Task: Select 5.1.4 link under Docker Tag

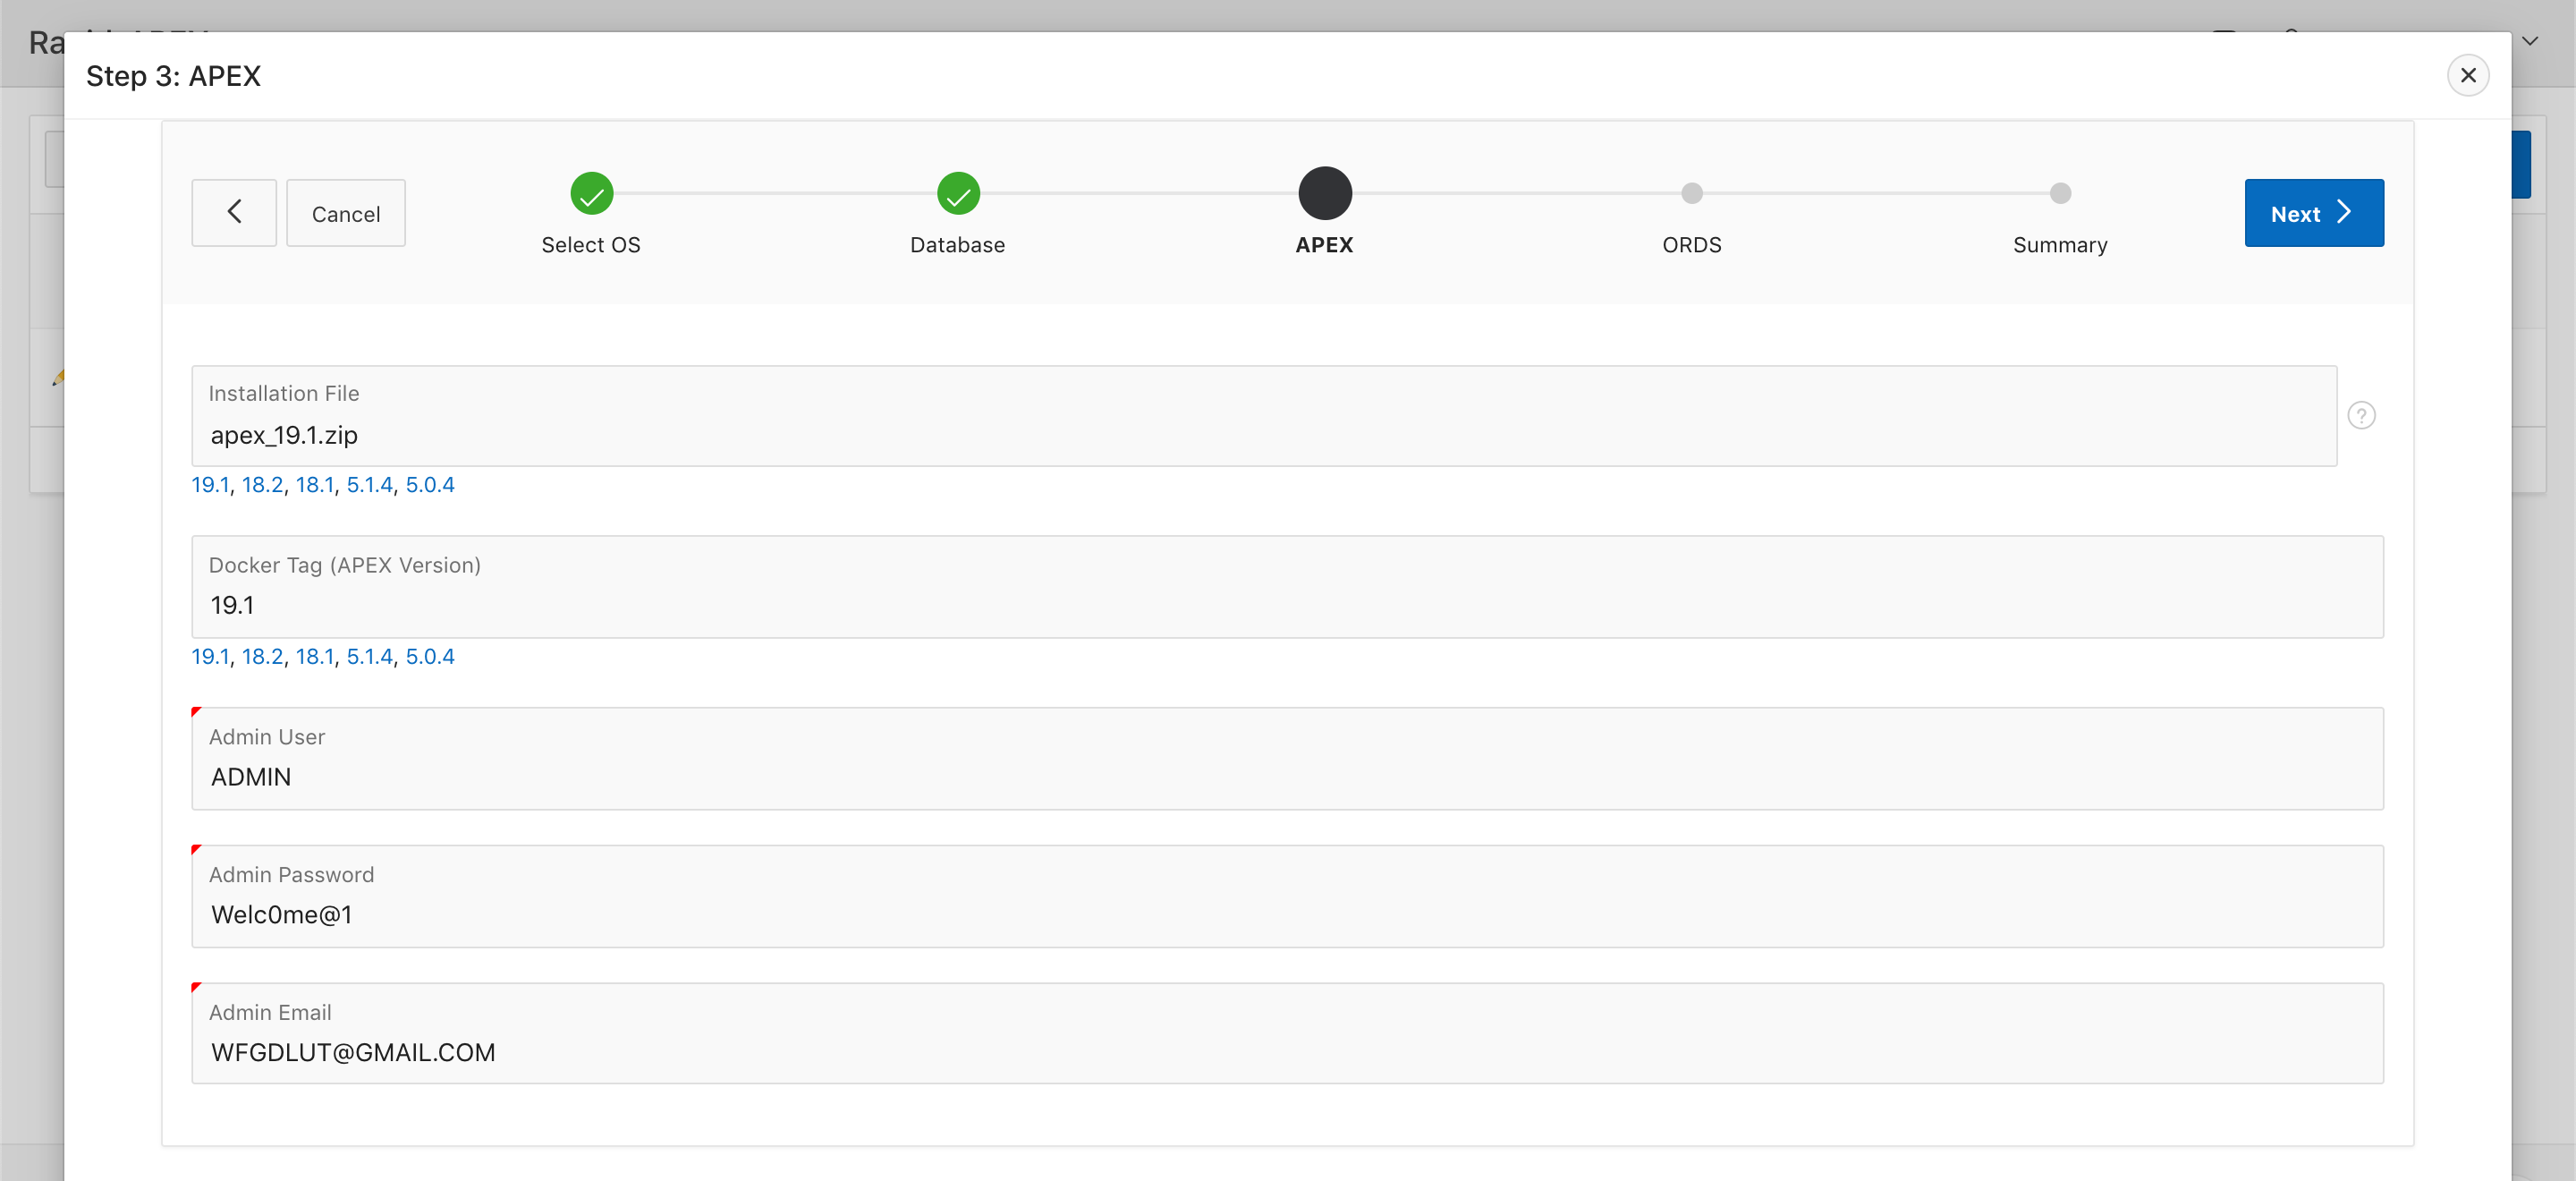Action: (369, 657)
